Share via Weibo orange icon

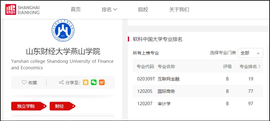point(102,82)
